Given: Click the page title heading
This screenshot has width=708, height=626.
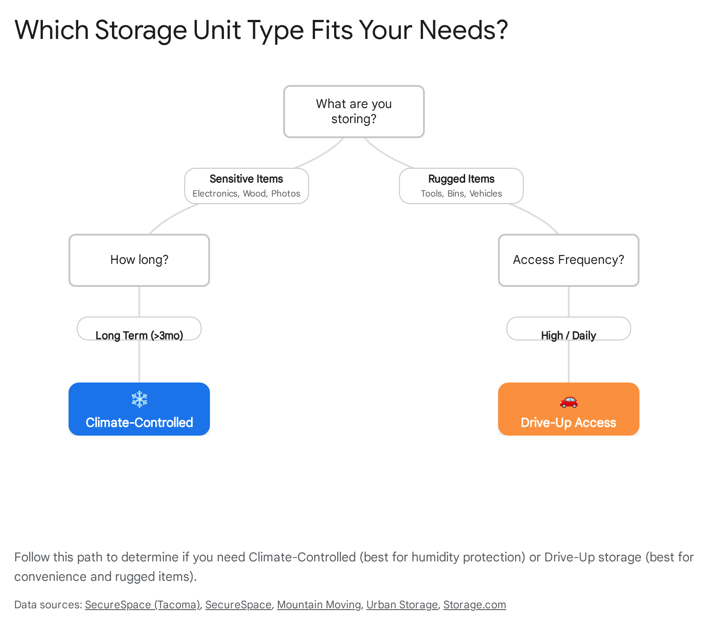Looking at the screenshot, I should pyautogui.click(x=261, y=30).
